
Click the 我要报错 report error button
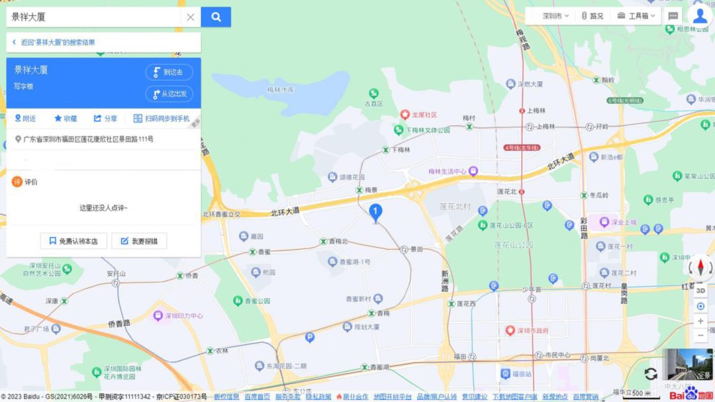click(139, 241)
